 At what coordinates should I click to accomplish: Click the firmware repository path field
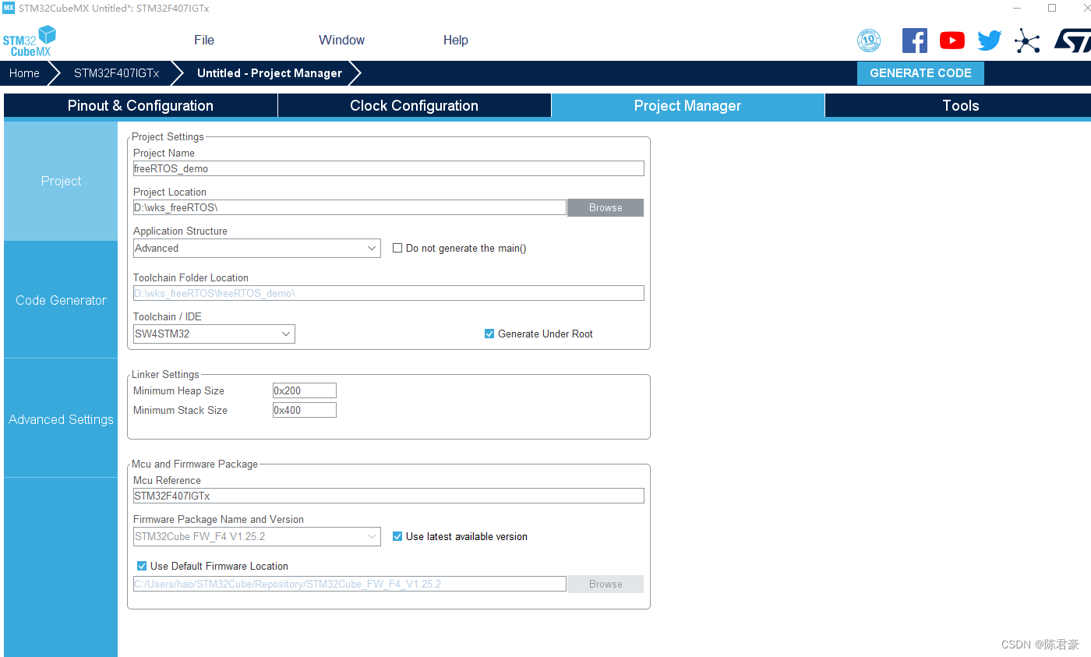(x=350, y=584)
